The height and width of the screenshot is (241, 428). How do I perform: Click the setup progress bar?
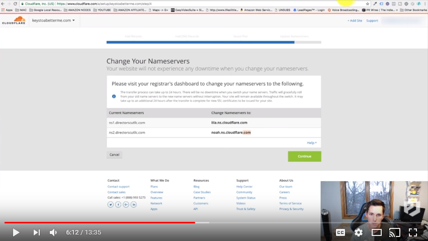[214, 42]
